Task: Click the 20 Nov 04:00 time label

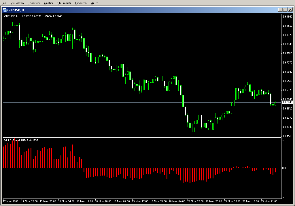Action: [177, 201]
